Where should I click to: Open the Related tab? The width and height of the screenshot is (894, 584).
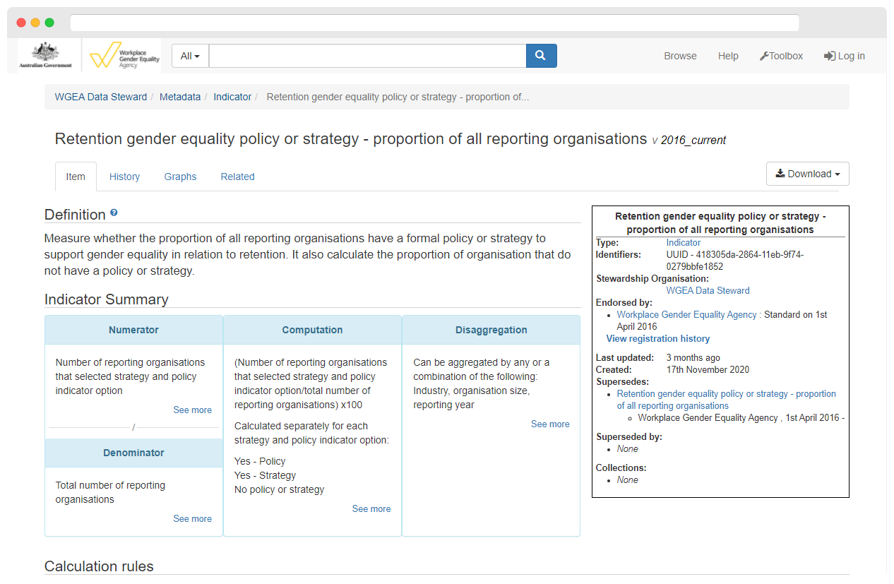pyautogui.click(x=237, y=177)
